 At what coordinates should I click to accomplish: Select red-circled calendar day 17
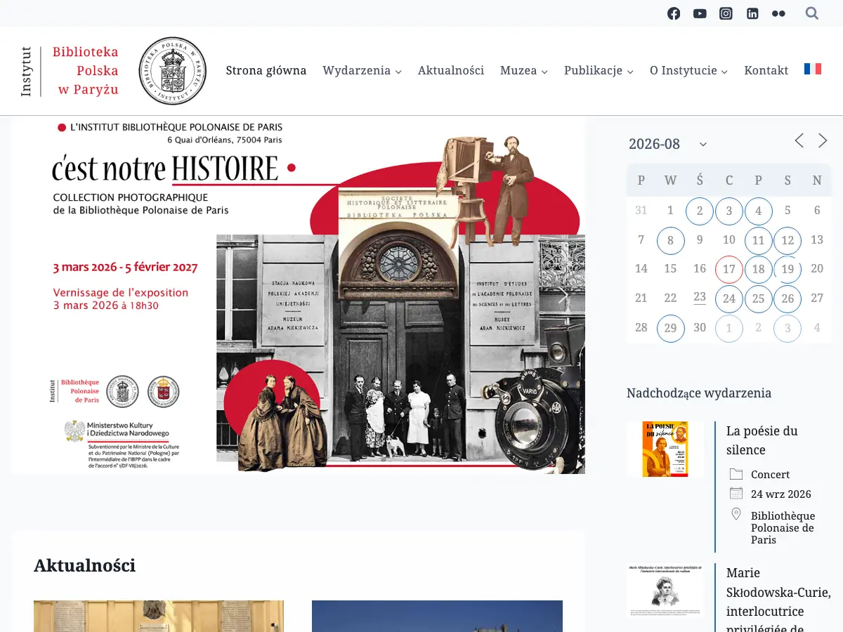[729, 269]
